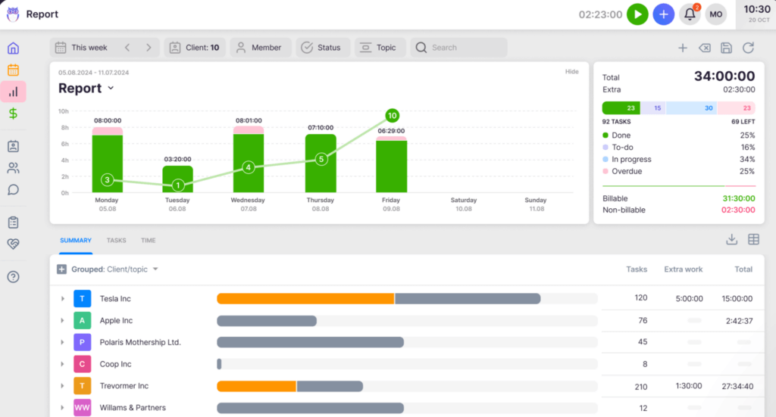Click the Status filter button

click(323, 48)
